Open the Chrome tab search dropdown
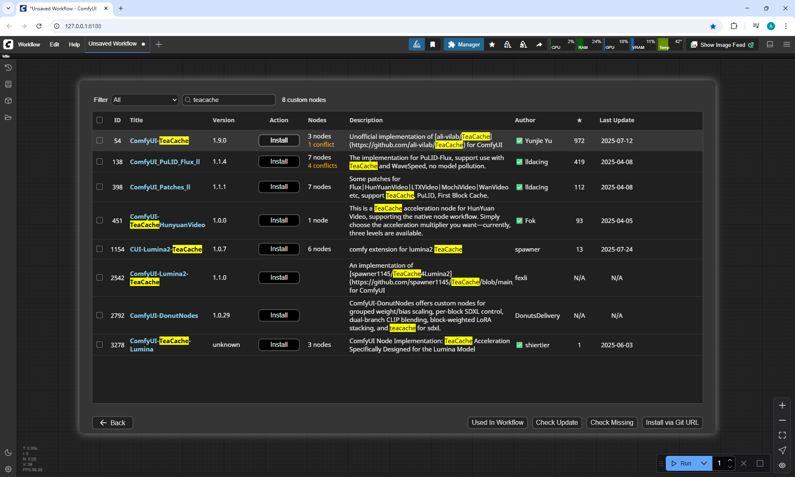The width and height of the screenshot is (795, 477). coord(8,8)
